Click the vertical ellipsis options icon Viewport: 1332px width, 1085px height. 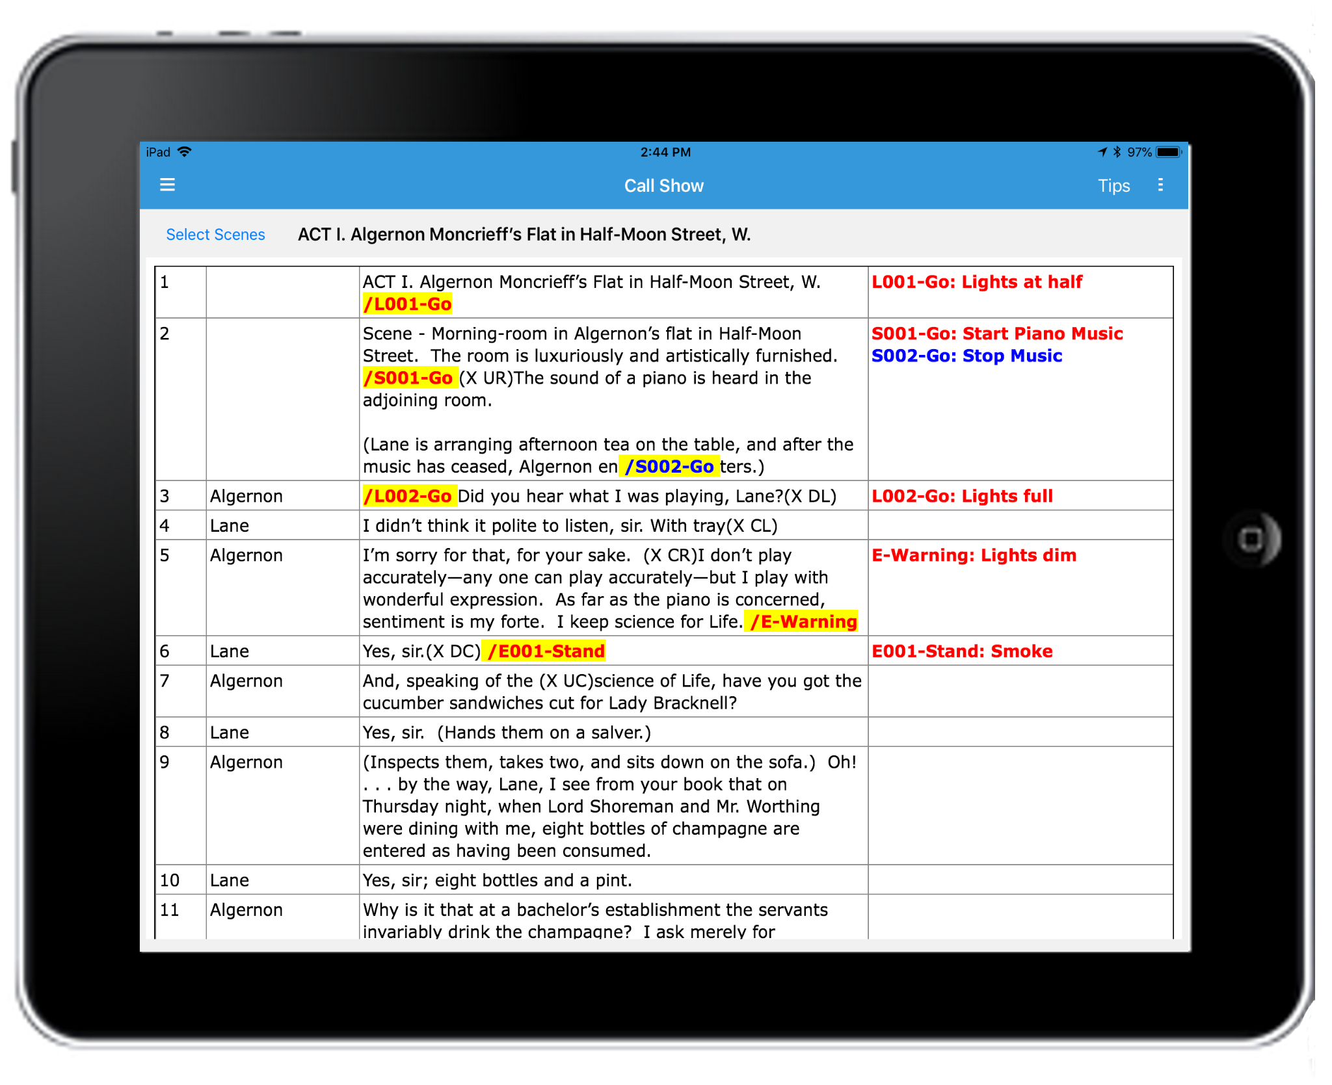click(1160, 185)
